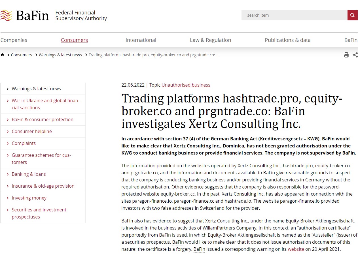Open Securities and investment prospectuses sidebar item
The image size is (358, 255).
[x=39, y=213]
